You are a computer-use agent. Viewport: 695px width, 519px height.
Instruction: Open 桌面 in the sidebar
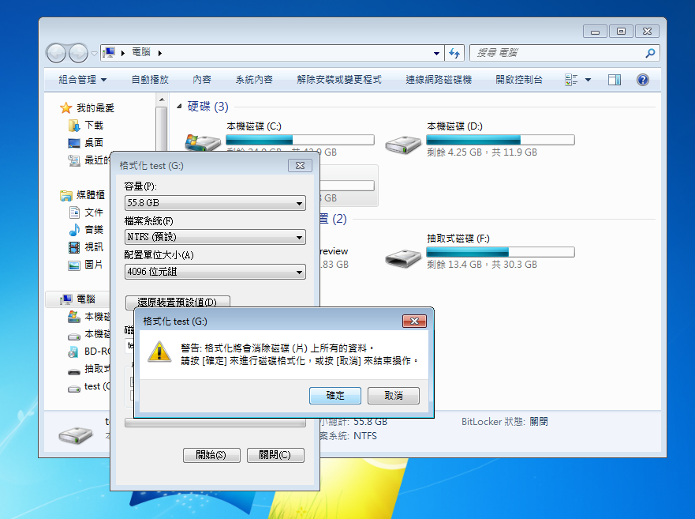pyautogui.click(x=94, y=142)
